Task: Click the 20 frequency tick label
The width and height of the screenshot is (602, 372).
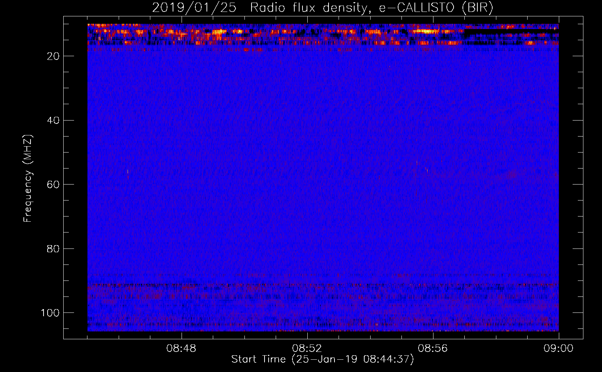Action: (53, 56)
